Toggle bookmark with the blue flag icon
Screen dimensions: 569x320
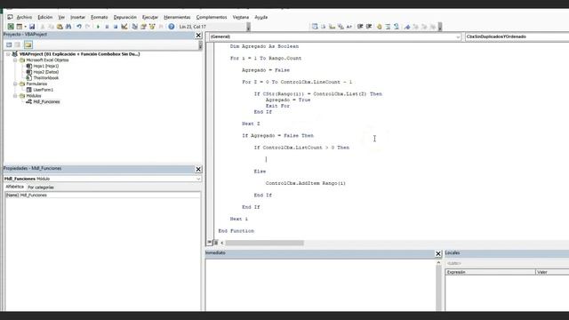pyautogui.click(x=407, y=27)
